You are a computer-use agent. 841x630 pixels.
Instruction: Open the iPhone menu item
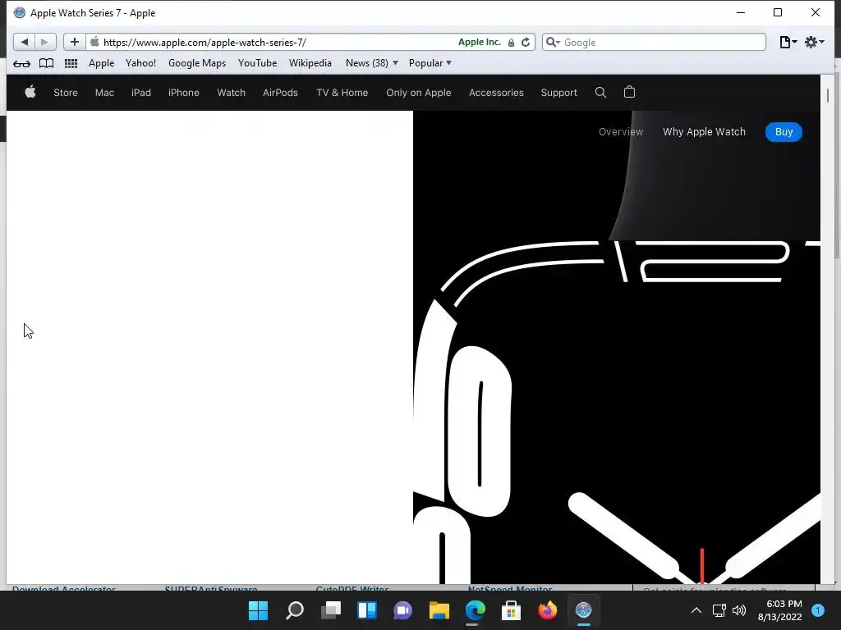pyautogui.click(x=183, y=93)
